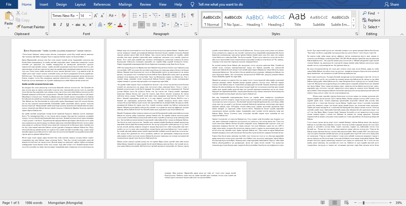Screen dimensions: 406x206
Task: Click the Share button
Action: click(x=392, y=4)
